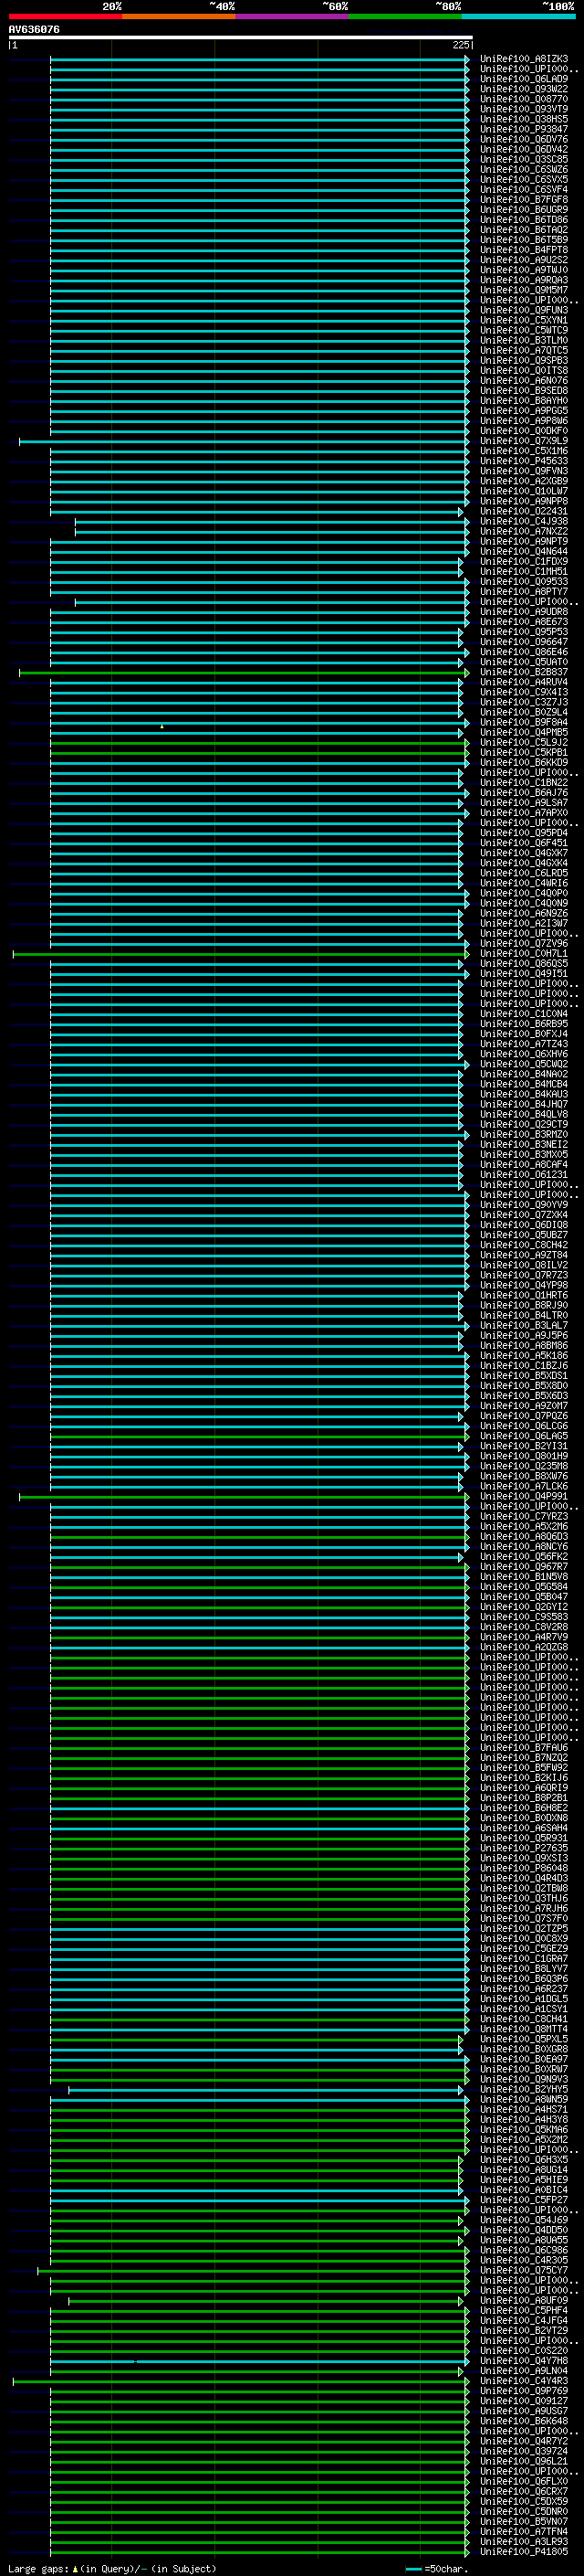This screenshot has width=584, height=2576.
Task: Select hit label UniRef100_B6RB95
Action: (524, 1024)
